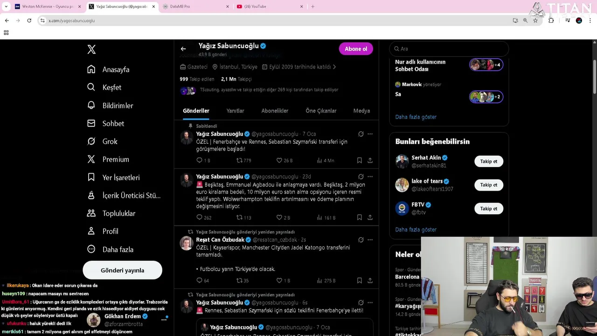Switch to Yanıtlar tab
This screenshot has height=336, width=597.
point(235,111)
